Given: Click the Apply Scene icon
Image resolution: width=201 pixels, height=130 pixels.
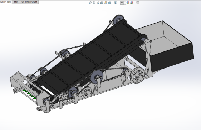Looking at the screenshot, I should point(132,3).
